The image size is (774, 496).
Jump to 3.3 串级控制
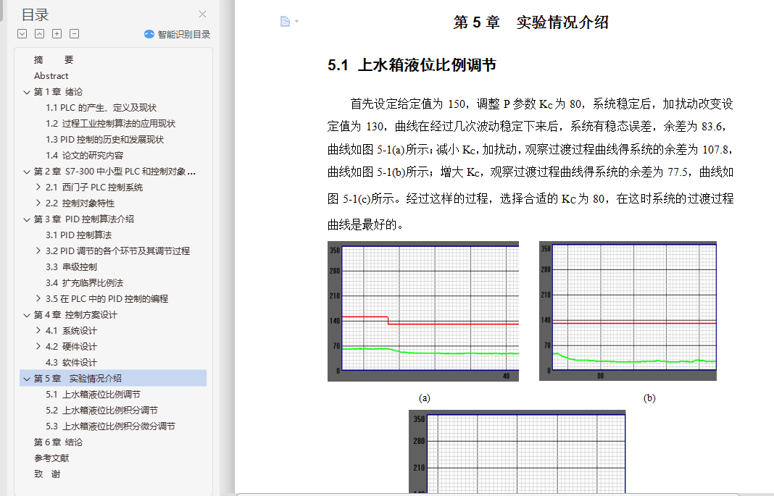click(x=72, y=266)
